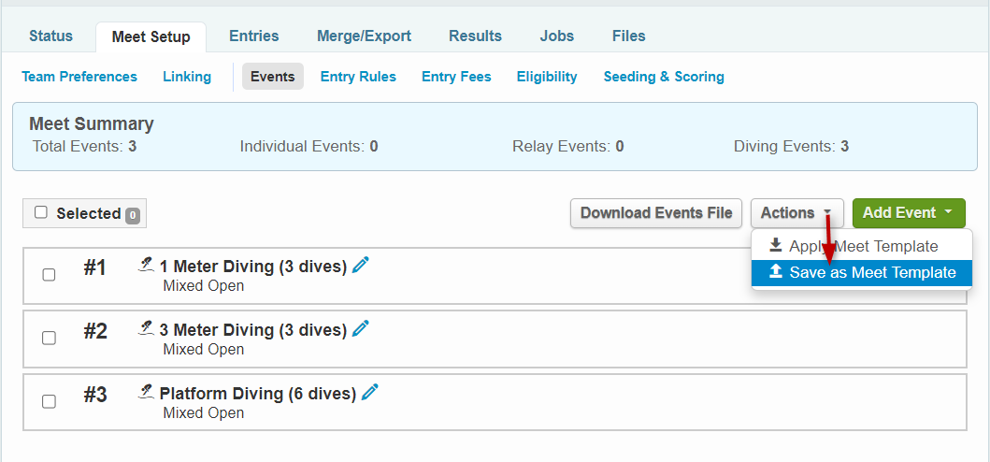Click diver icon beside Platform Diving
This screenshot has width=990, height=462.
coord(146,393)
